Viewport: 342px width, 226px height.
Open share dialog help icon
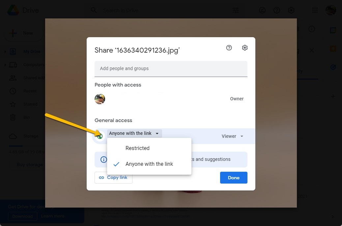[x=229, y=48]
